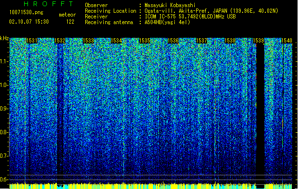
Task: Click the meteor label above 122
Action: click(67, 15)
